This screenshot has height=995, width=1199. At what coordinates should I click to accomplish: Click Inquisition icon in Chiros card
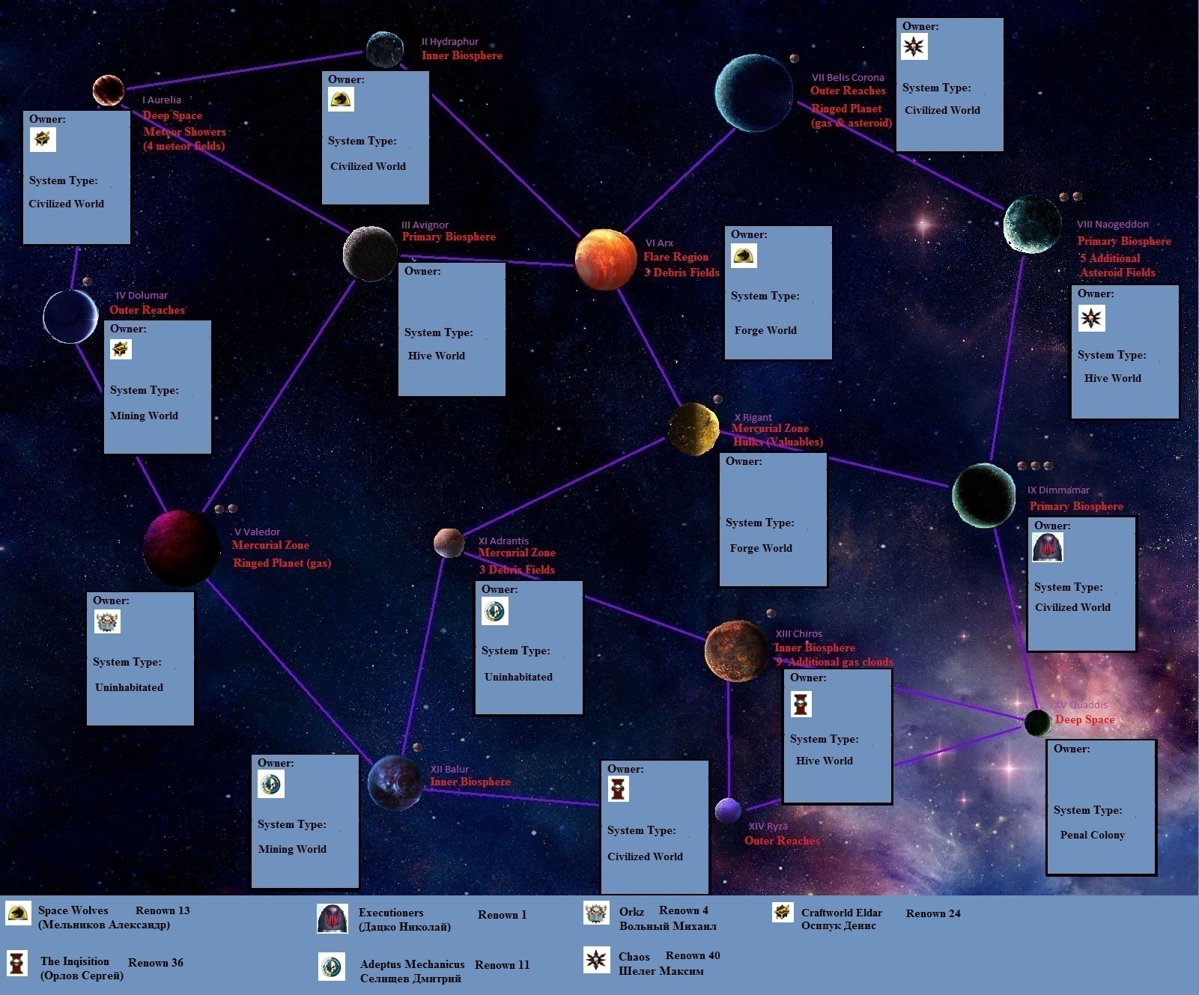pos(801,704)
